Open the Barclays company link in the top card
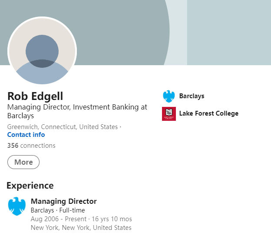 tap(192, 96)
